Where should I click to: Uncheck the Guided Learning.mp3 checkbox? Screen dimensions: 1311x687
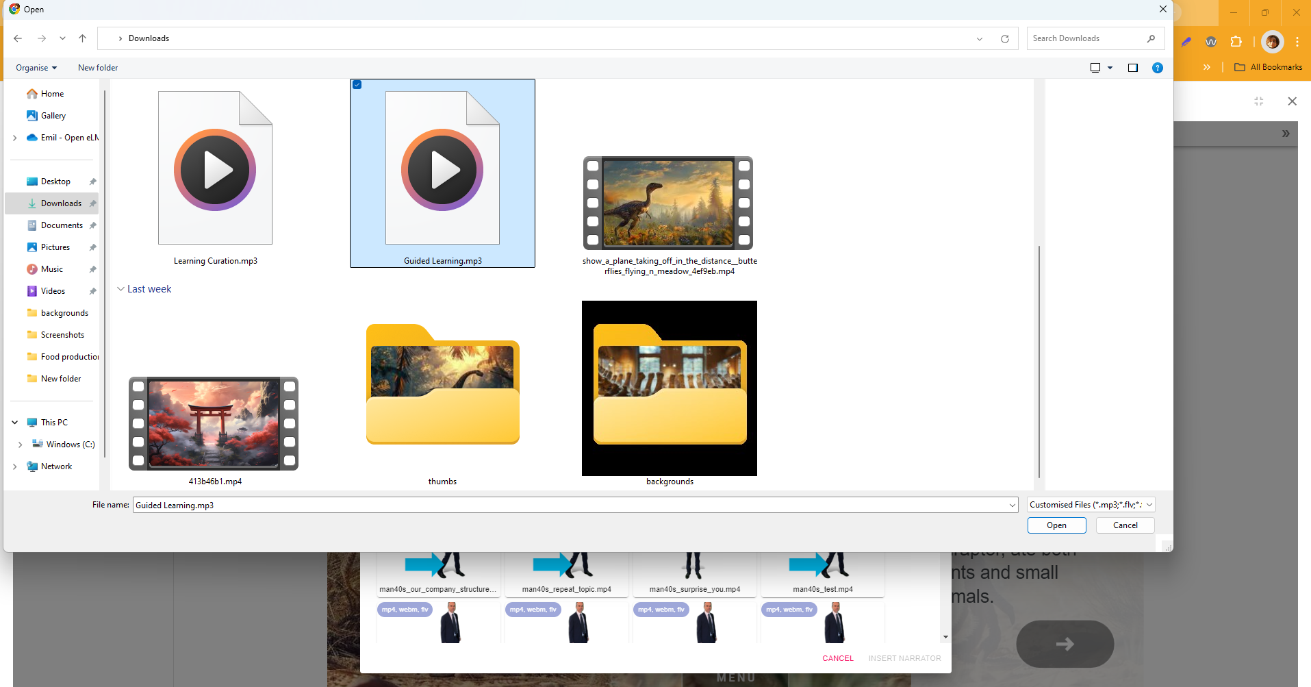pos(357,85)
